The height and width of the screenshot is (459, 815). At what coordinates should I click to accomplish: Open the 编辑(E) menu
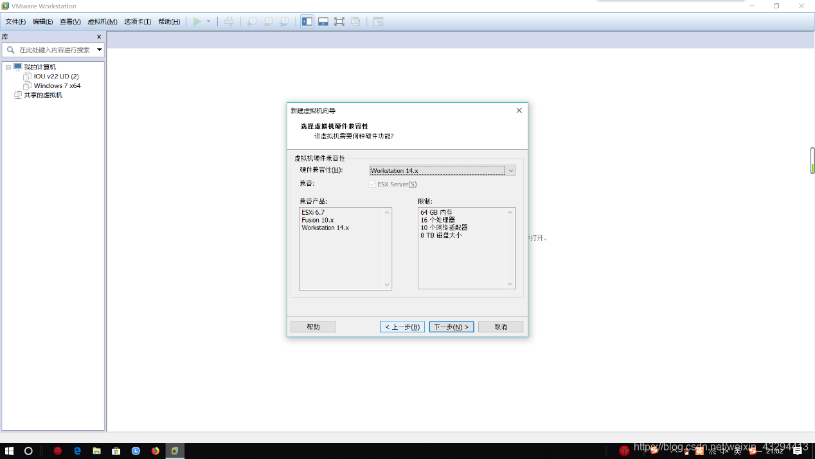pyautogui.click(x=43, y=22)
